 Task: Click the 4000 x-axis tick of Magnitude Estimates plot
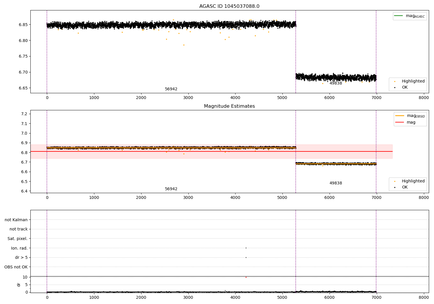(x=235, y=198)
